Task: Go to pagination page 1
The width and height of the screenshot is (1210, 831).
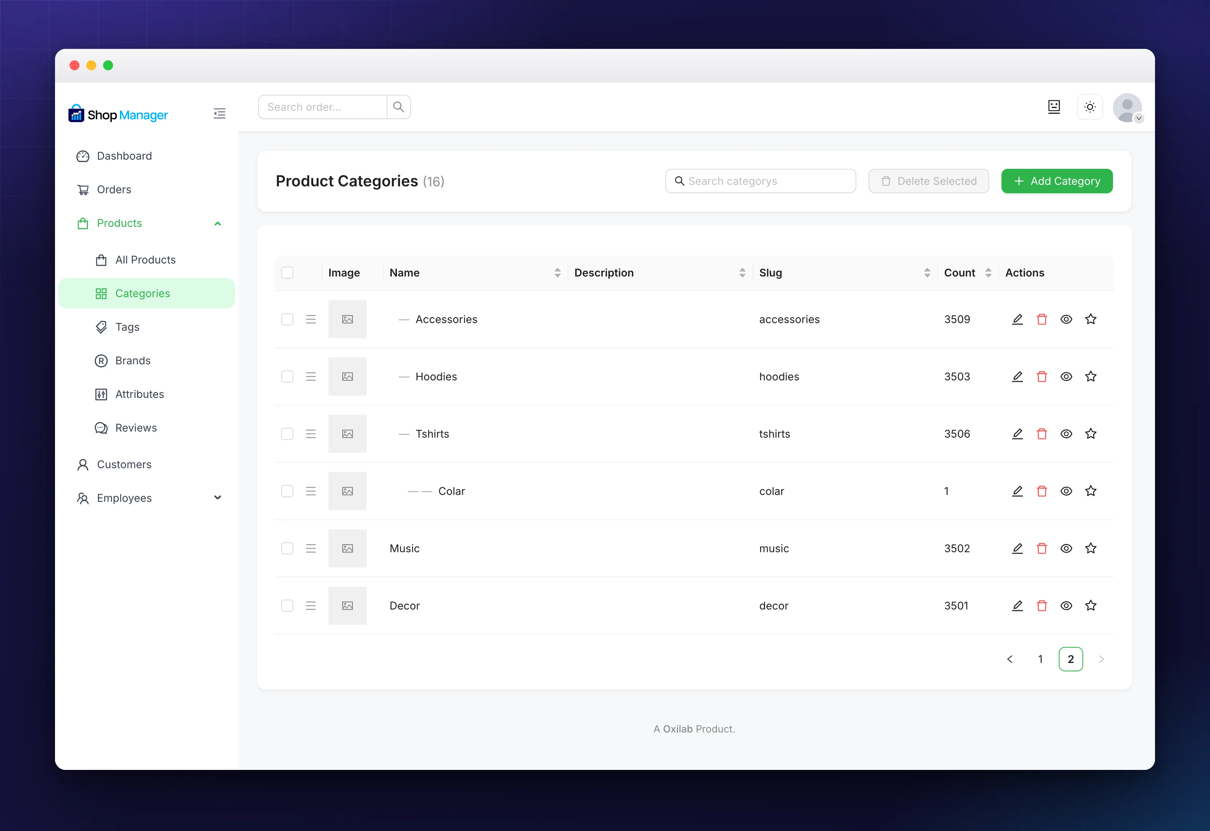Action: (1040, 659)
